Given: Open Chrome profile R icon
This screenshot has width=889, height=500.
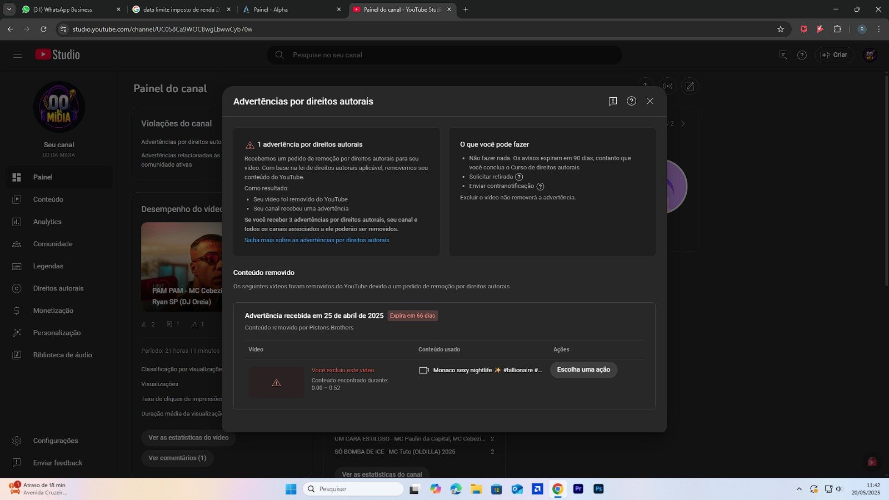Looking at the screenshot, I should click(x=862, y=29).
